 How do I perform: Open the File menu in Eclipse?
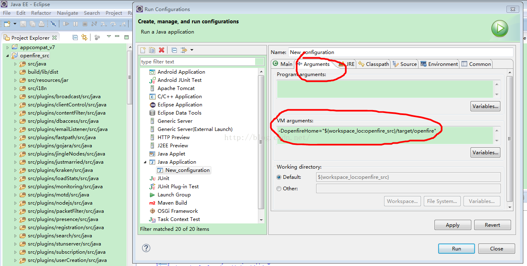(x=7, y=13)
